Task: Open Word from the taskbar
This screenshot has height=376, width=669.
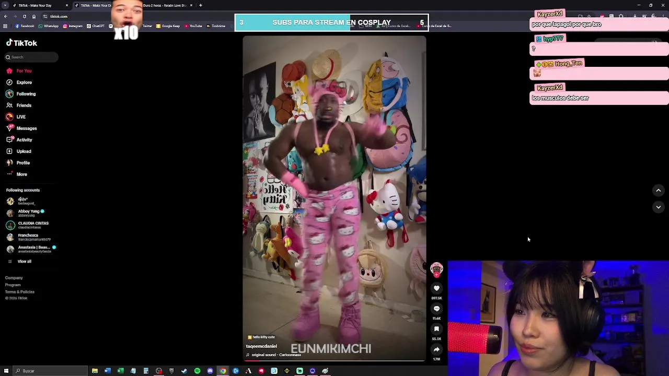Action: (x=108, y=371)
